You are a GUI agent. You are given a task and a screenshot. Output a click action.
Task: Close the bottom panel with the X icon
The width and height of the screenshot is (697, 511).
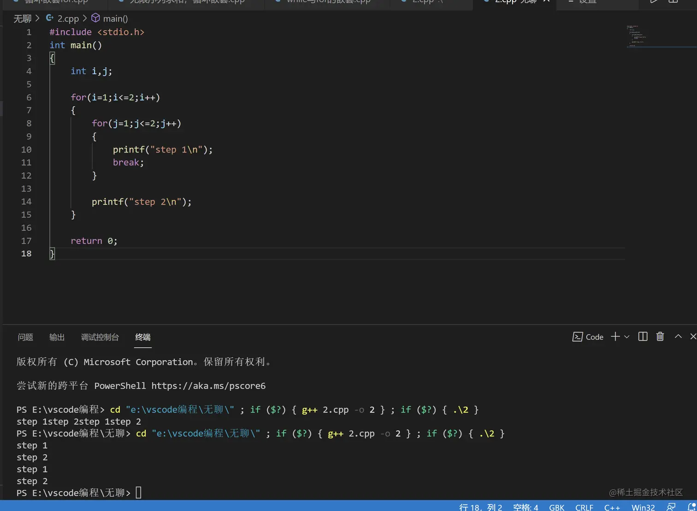693,336
